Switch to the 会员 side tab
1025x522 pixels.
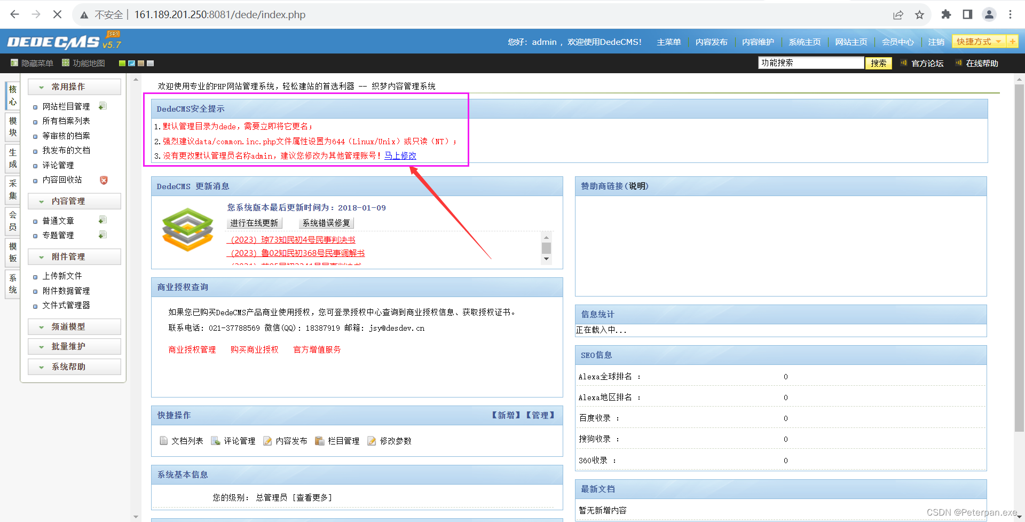pos(13,221)
